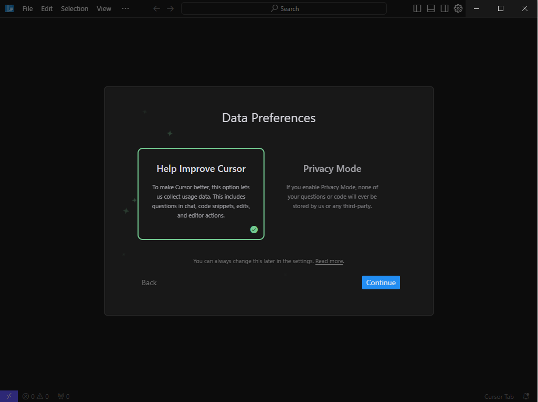This screenshot has height=402, width=538.
Task: Click the Cursor app logo icon
Action: pyautogui.click(x=9, y=8)
